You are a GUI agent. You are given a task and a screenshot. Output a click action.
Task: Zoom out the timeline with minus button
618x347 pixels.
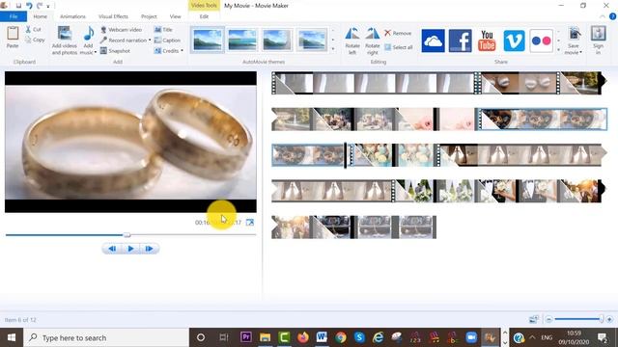point(548,319)
